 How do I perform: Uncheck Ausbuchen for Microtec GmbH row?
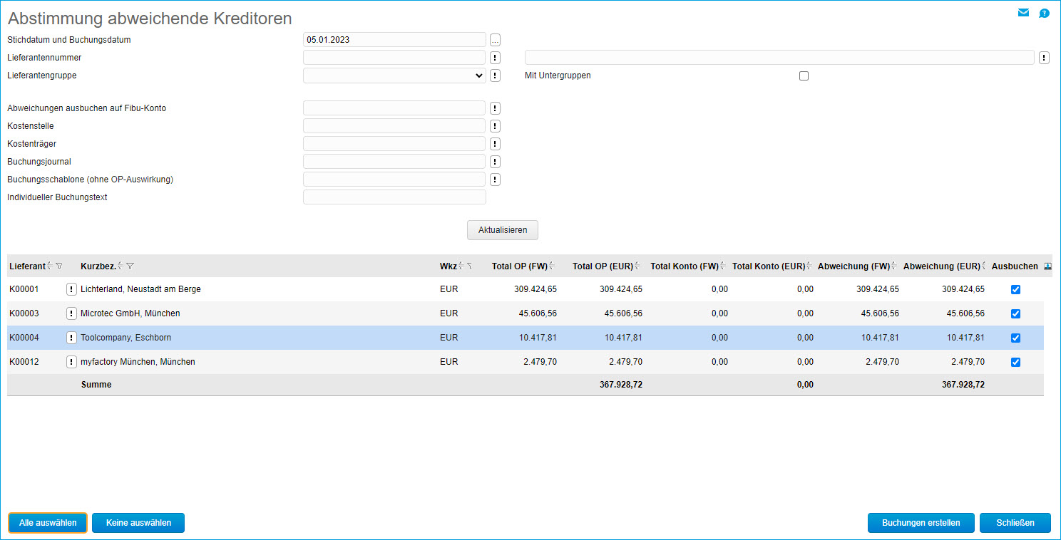pyautogui.click(x=1015, y=314)
